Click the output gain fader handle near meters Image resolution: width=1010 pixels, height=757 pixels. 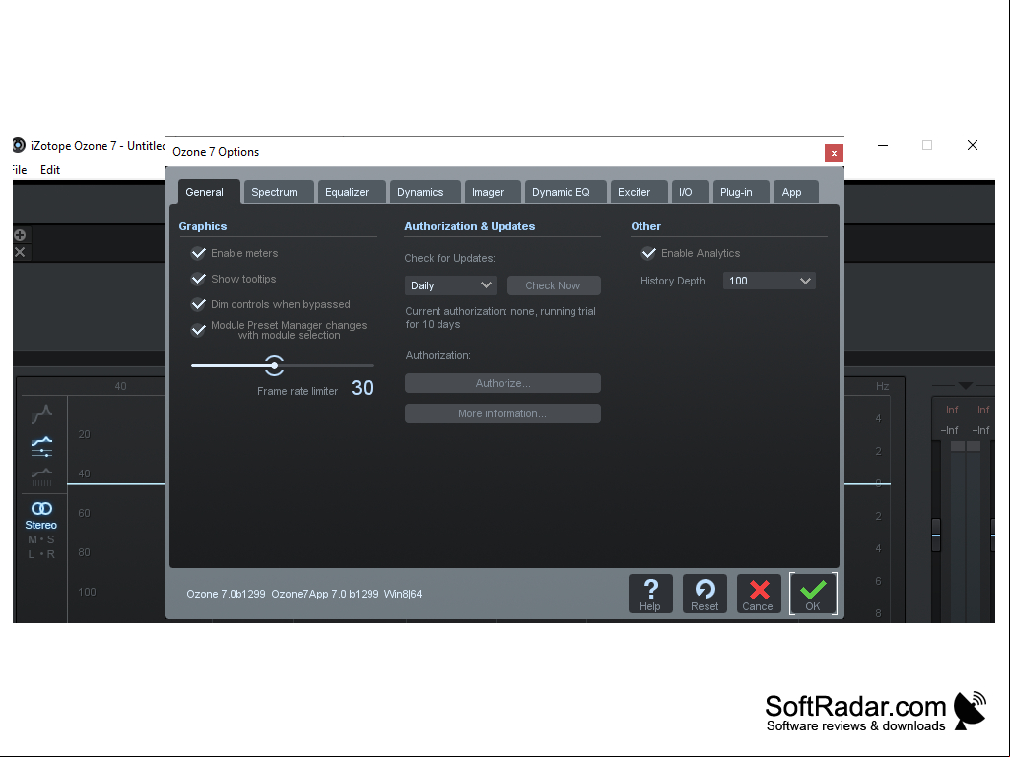point(936,535)
